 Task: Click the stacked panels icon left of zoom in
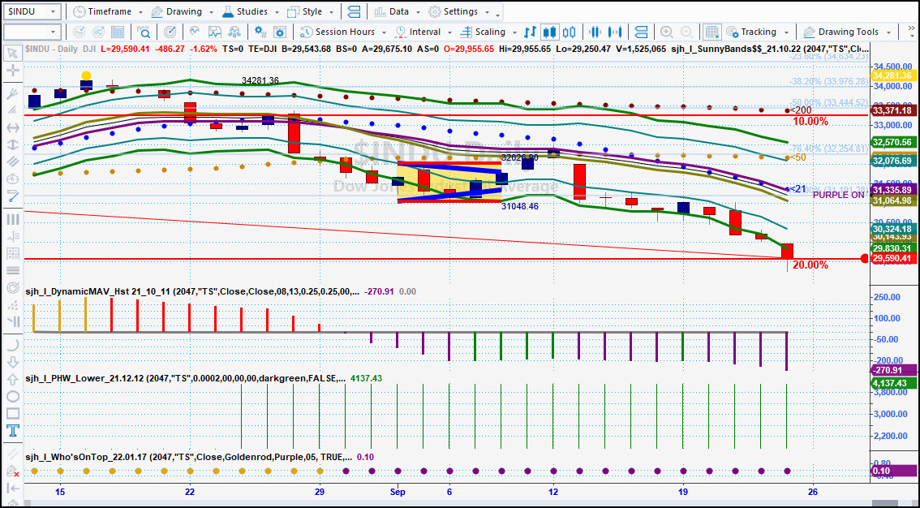641,32
